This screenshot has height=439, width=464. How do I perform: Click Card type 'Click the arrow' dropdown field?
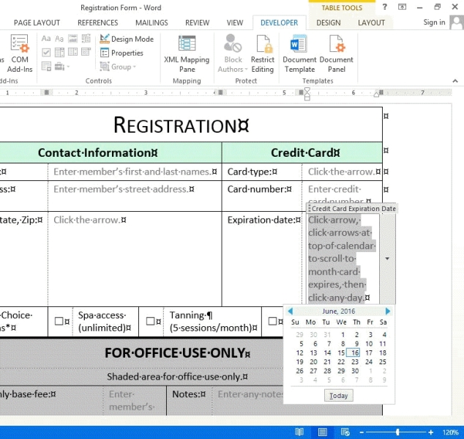342,171
